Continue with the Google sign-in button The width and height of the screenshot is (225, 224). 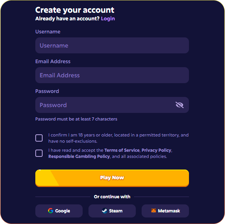pyautogui.click(x=59, y=211)
